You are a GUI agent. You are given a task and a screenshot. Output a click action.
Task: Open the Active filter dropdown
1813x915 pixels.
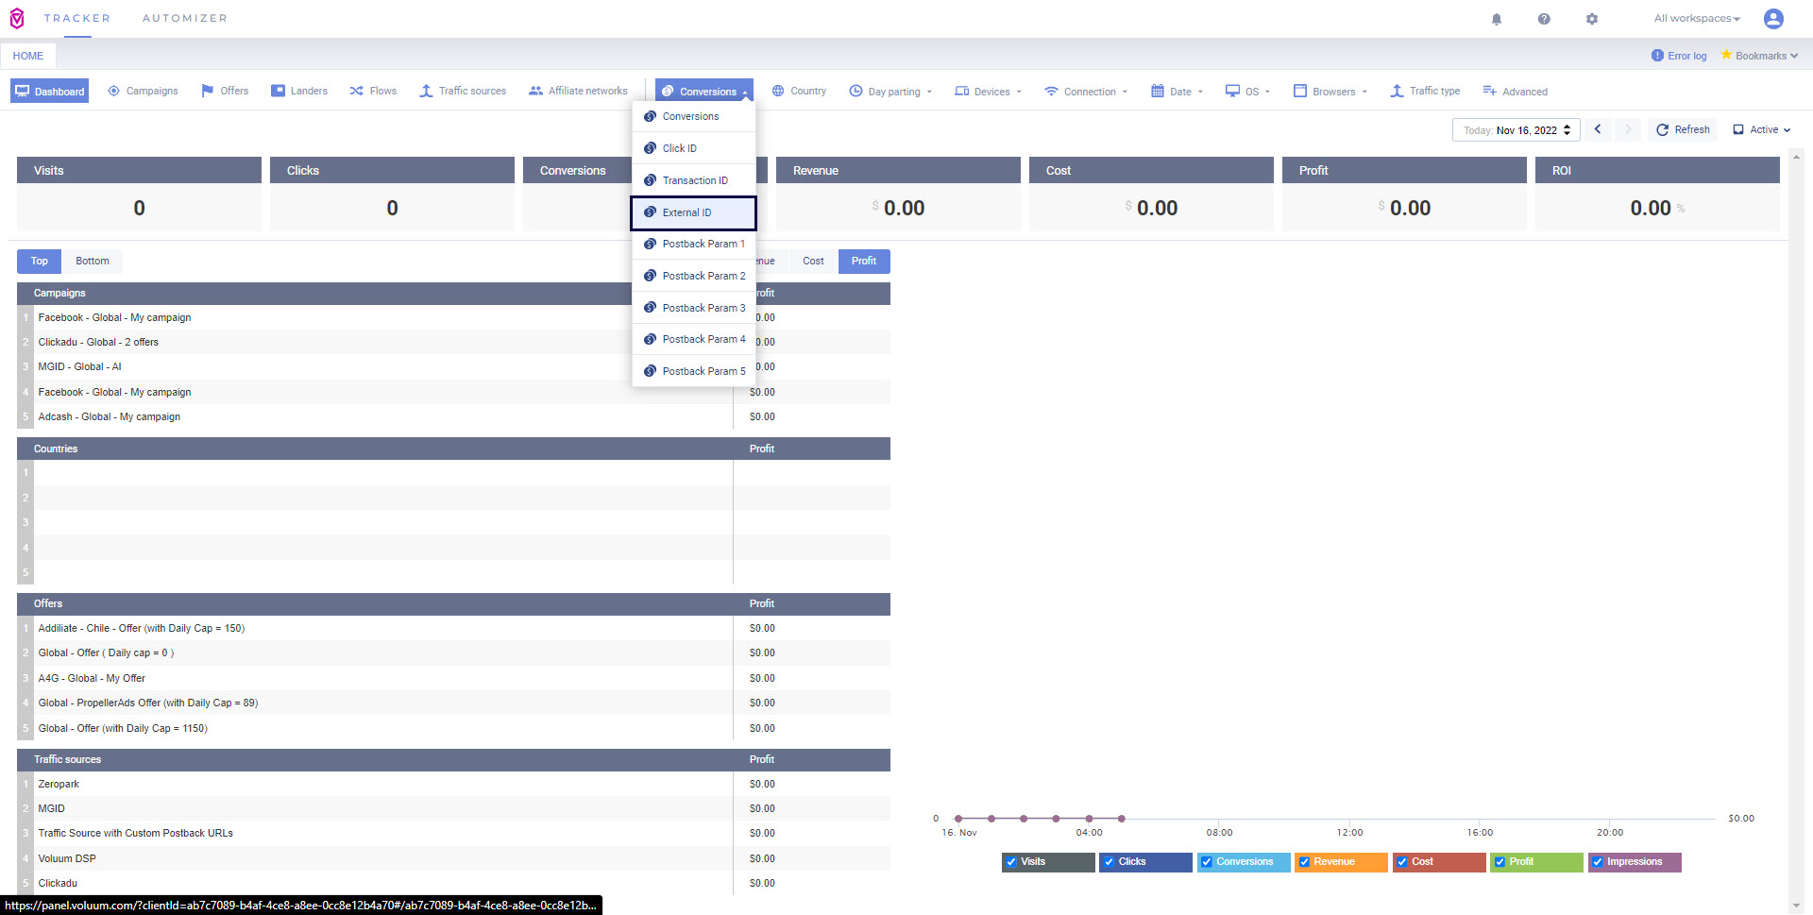[x=1762, y=129]
